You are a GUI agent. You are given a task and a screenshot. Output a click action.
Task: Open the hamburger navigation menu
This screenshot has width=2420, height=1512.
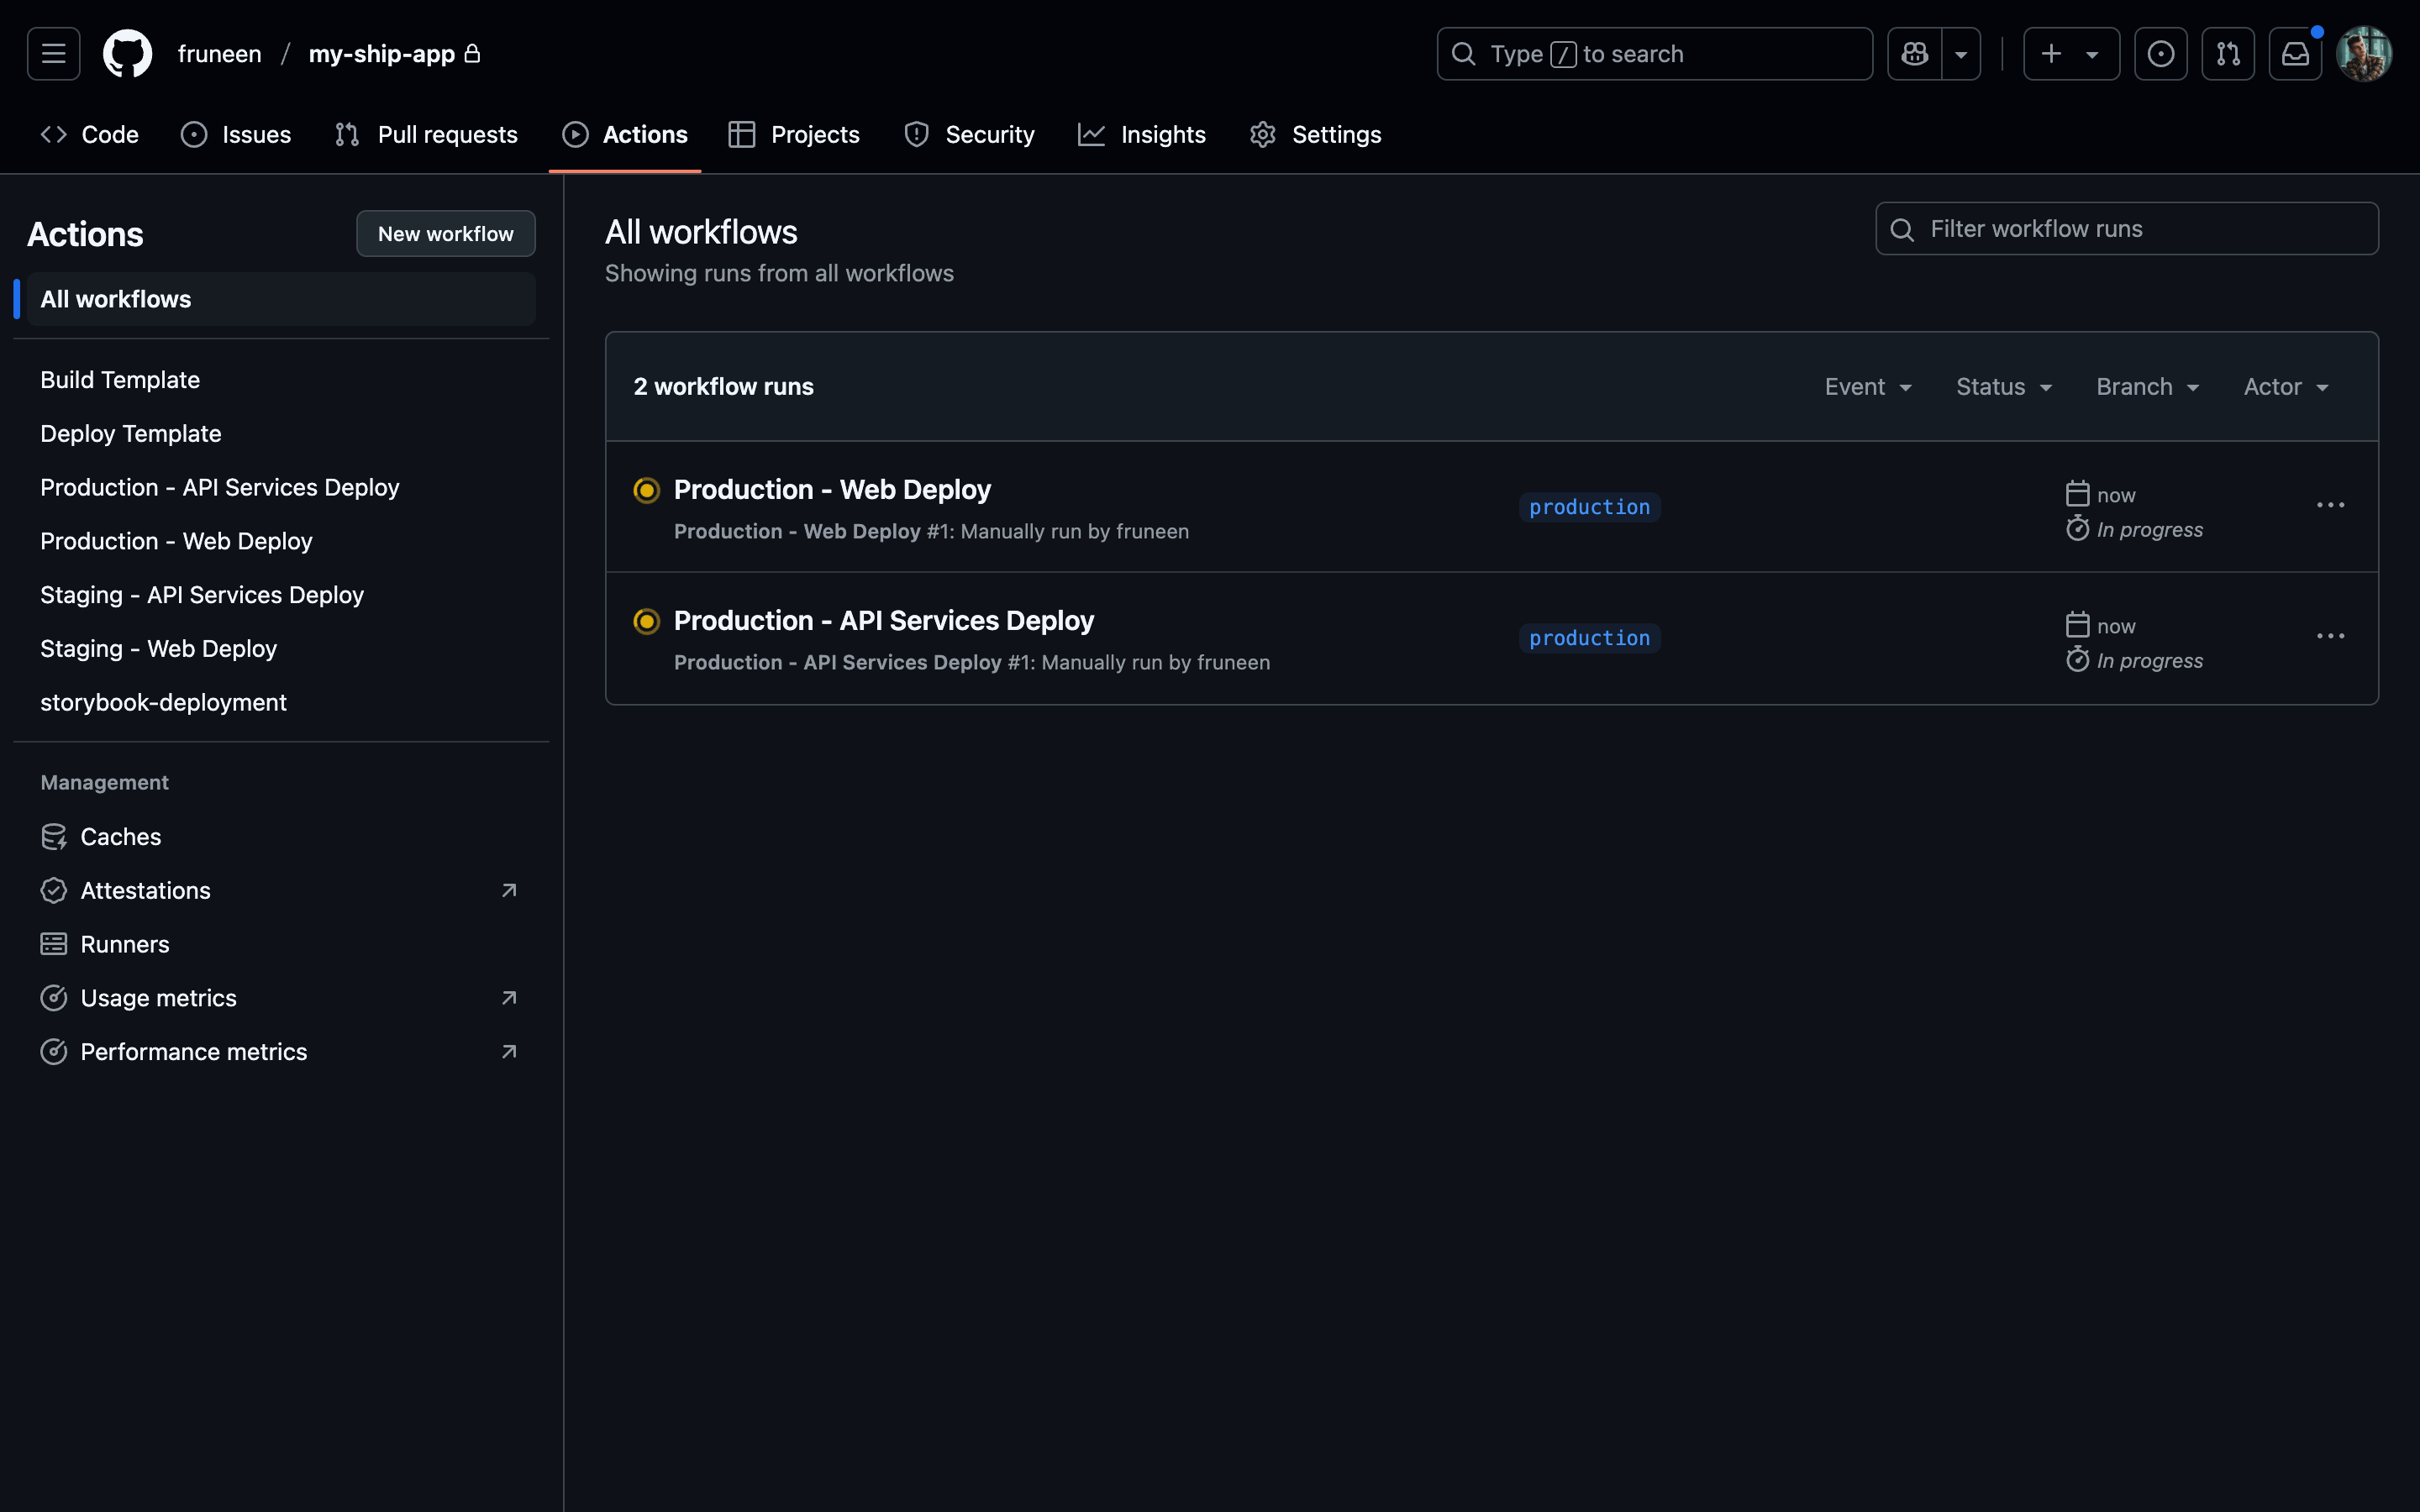[x=54, y=54]
